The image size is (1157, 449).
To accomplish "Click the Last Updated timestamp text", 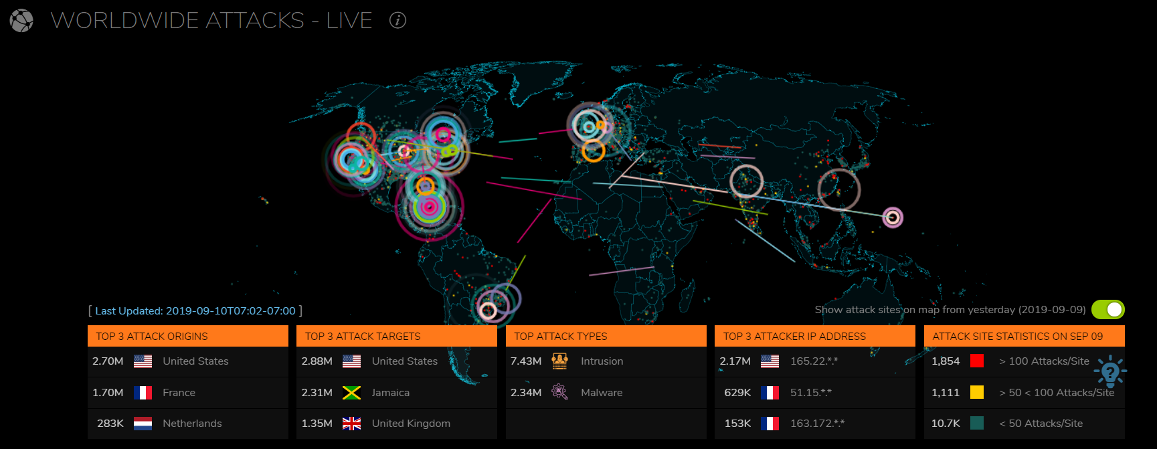I will click(x=195, y=311).
